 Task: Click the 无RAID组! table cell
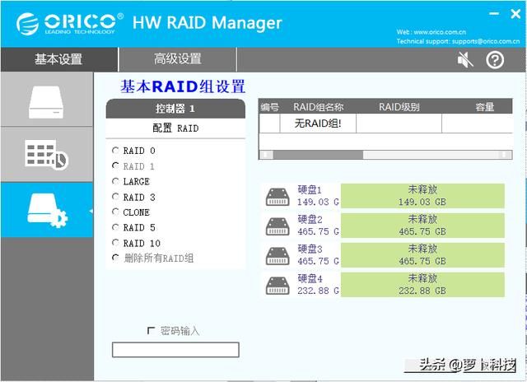point(318,123)
